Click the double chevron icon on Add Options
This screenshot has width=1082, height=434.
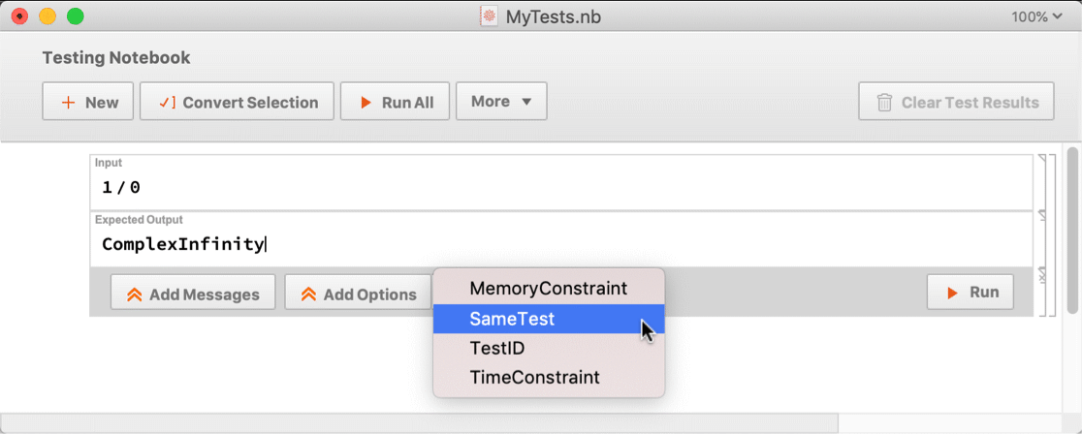click(308, 294)
